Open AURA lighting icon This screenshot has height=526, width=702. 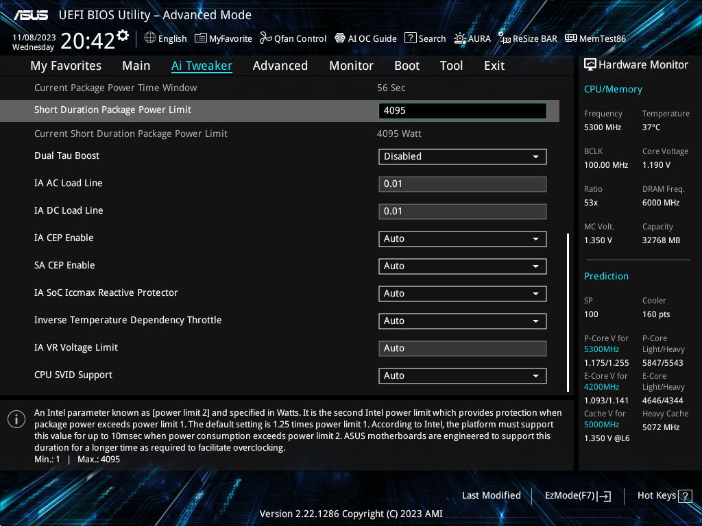pyautogui.click(x=460, y=38)
